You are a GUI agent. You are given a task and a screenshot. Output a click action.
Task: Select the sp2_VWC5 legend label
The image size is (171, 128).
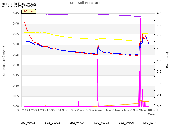102,123
